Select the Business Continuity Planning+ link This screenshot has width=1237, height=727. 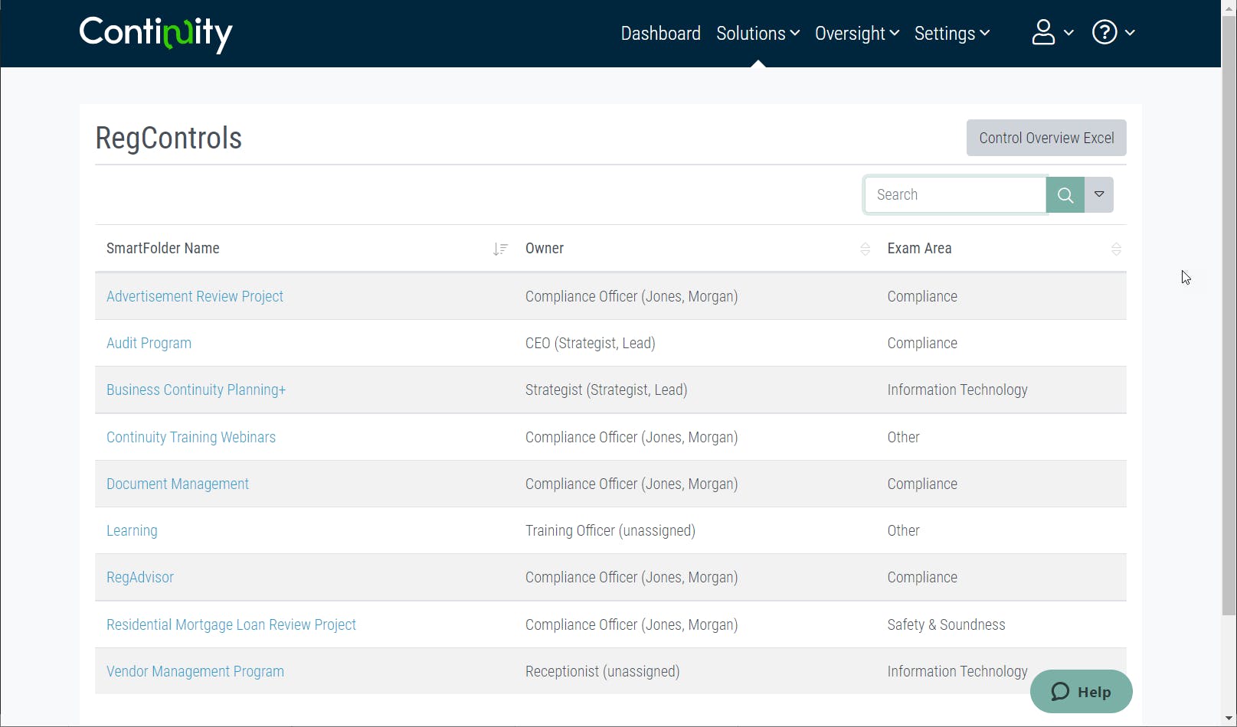pos(196,390)
